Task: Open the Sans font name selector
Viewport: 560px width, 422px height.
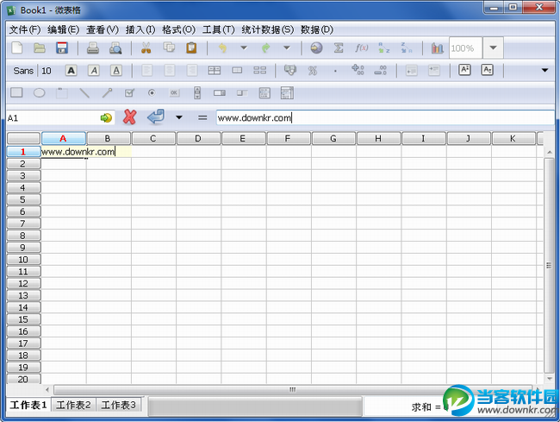Action: pyautogui.click(x=23, y=71)
